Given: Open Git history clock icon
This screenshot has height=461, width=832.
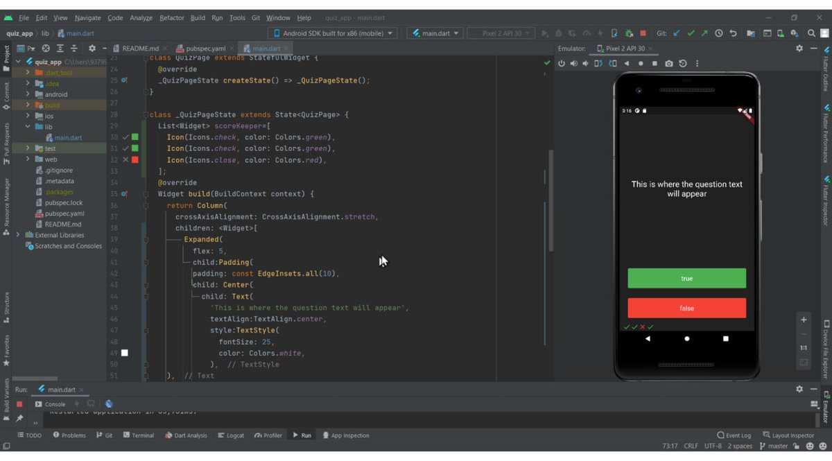Looking at the screenshot, I should 719,33.
